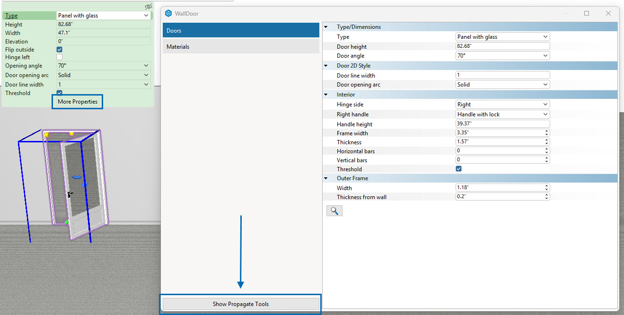Open Door opening arc dropdown in dialog

503,85
